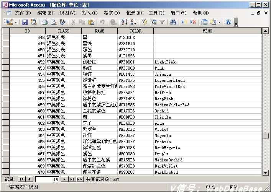271x192 pixels.
Task: Select the NAME column header
Action: coord(99,31)
